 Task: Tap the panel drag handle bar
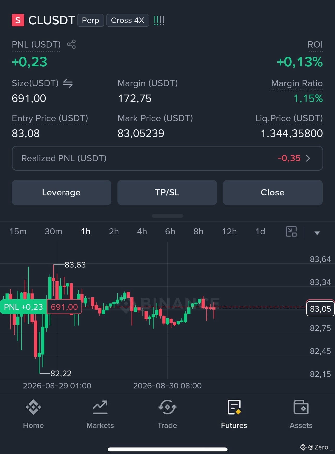pyautogui.click(x=167, y=216)
